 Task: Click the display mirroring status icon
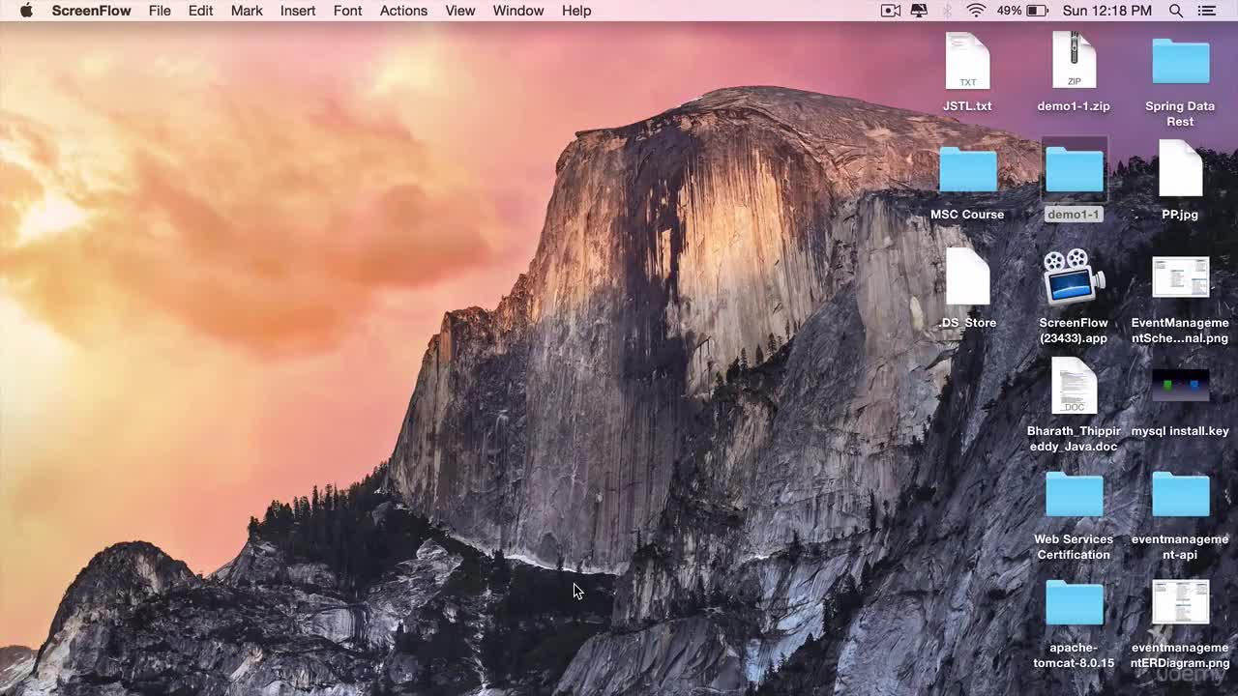point(919,11)
